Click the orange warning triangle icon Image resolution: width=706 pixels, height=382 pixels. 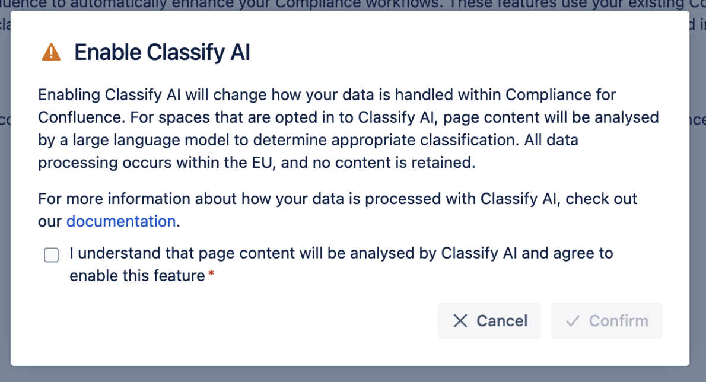pyautogui.click(x=51, y=53)
